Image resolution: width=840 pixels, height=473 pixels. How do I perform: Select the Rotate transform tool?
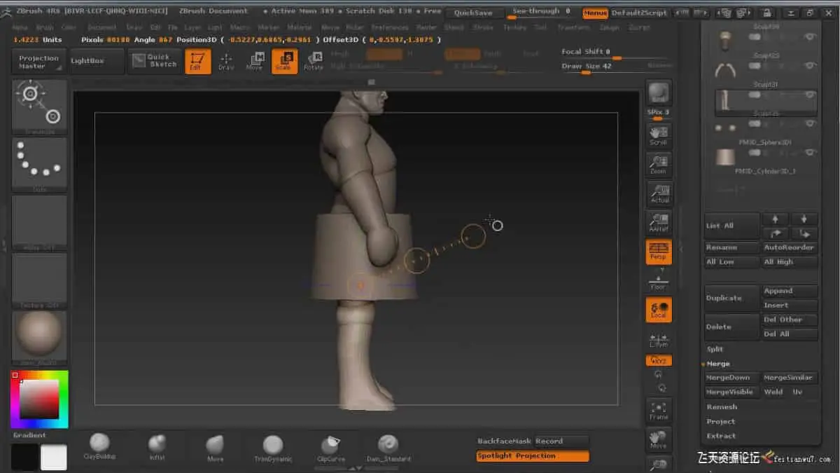[314, 61]
